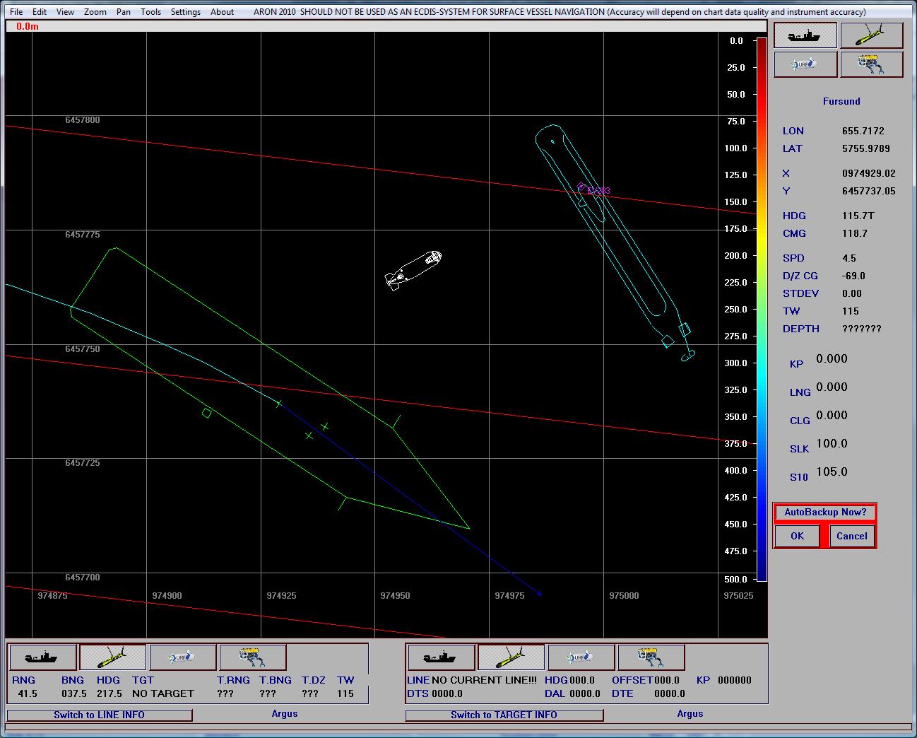Image resolution: width=917 pixels, height=738 pixels.
Task: Click the 250.0 depth scale label
Action: pyautogui.click(x=736, y=310)
